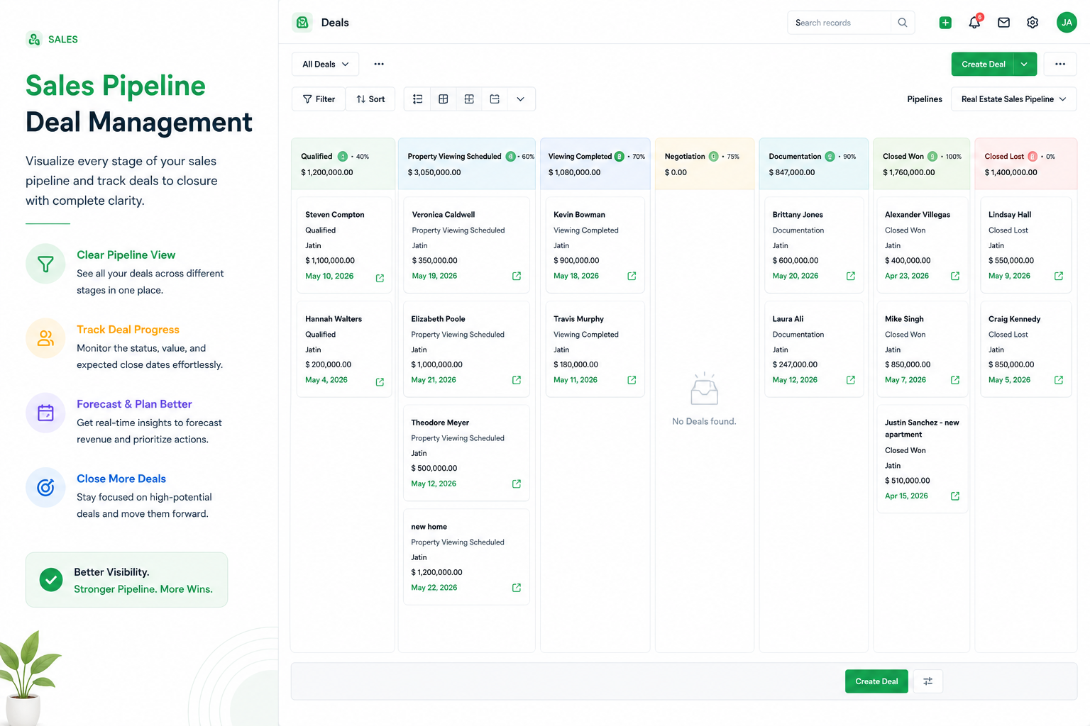Switch to the calendar view icon
1090x726 pixels.
[495, 99]
